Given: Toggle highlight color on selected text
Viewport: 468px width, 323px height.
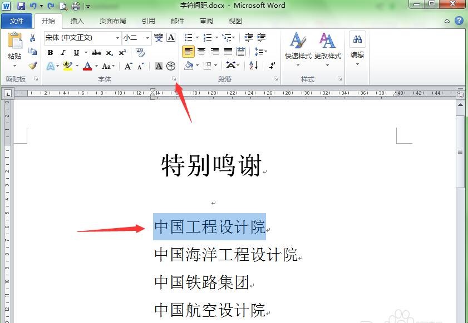Looking at the screenshot, I should click(66, 66).
